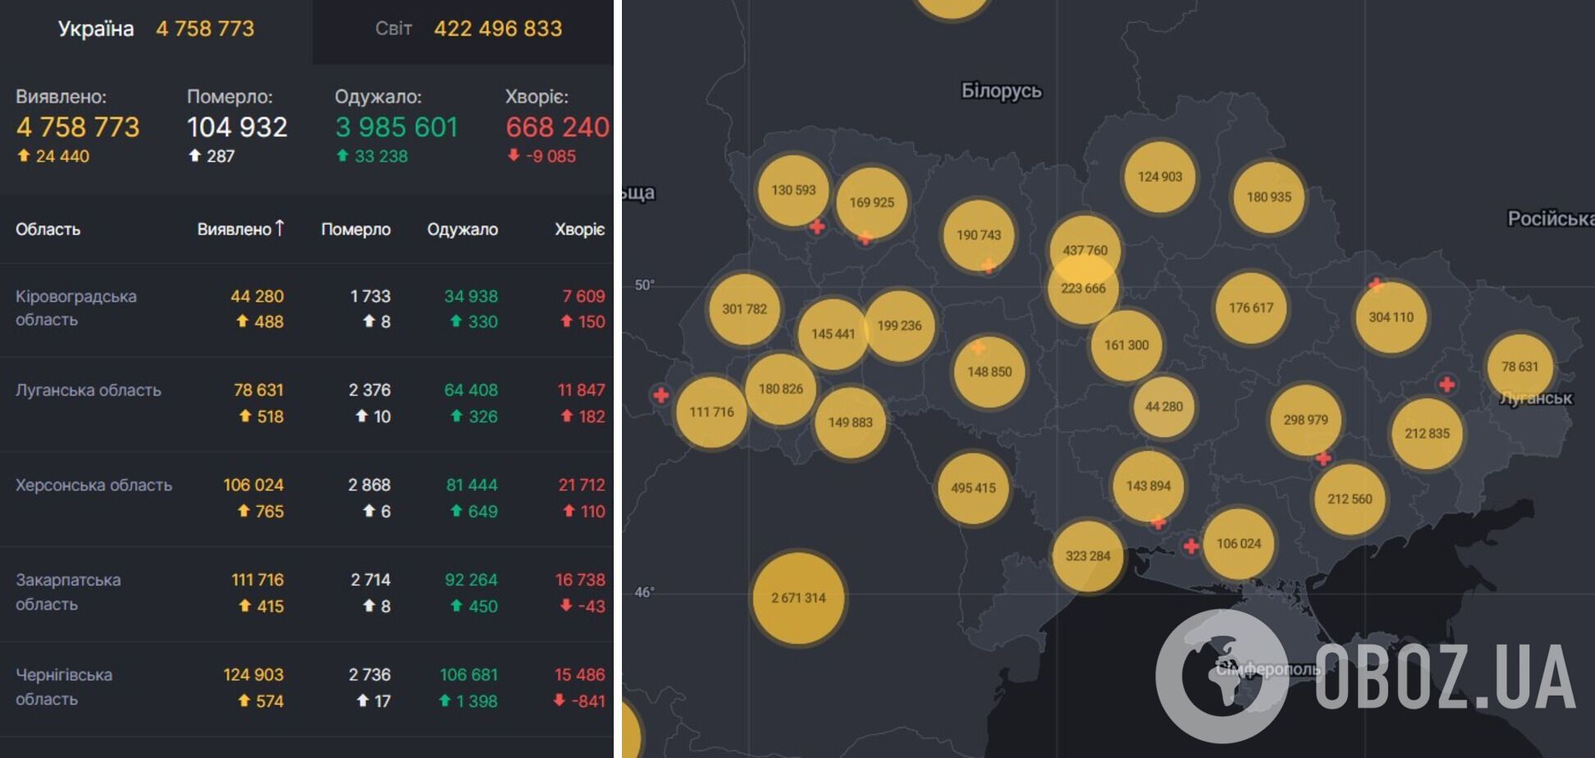Viewport: 1595px width, 758px height.
Task: Click the red cross marker left of 111 716
Action: 660,395
